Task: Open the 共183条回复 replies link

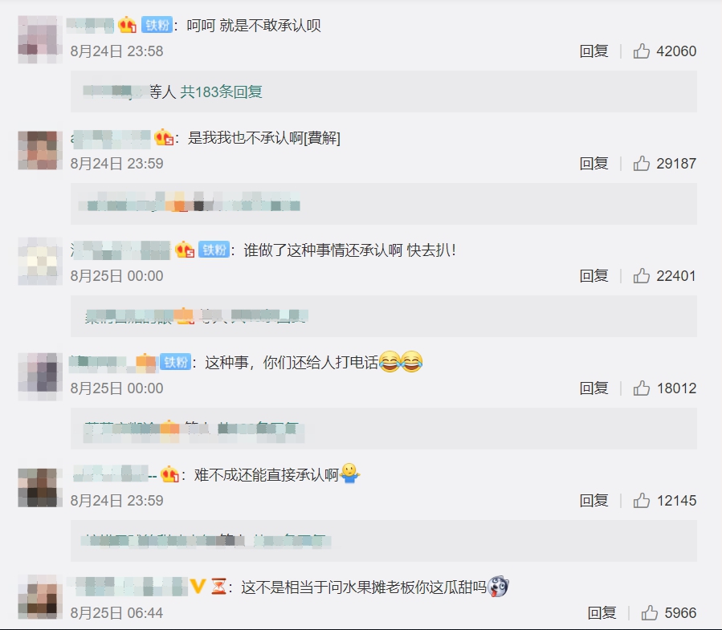Action: (221, 91)
